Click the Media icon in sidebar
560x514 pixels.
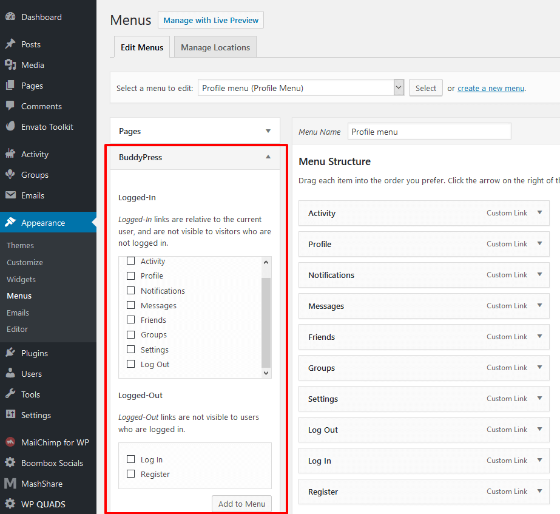pos(10,65)
